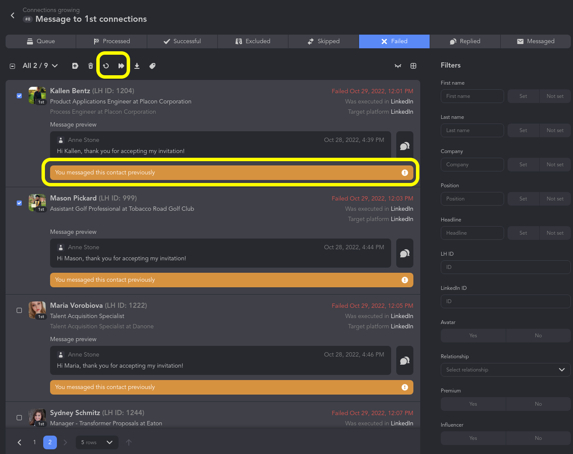This screenshot has width=573, height=454.
Task: Click the add to queue plus icon
Action: pyautogui.click(x=75, y=66)
